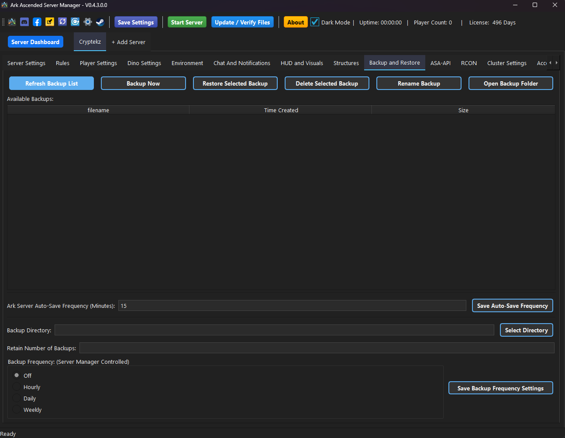Click the Select Directory button
565x438 pixels.
point(527,330)
